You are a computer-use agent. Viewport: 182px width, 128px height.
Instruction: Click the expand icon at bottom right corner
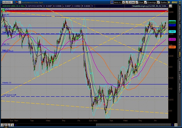coord(176,125)
